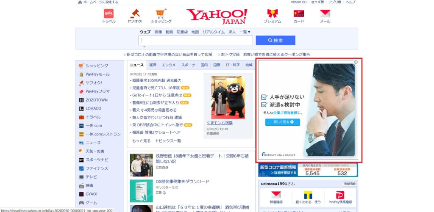The height and width of the screenshot is (212, 434).
Task: Click the ショッピング icon in the sidebar
Action: coord(81,66)
